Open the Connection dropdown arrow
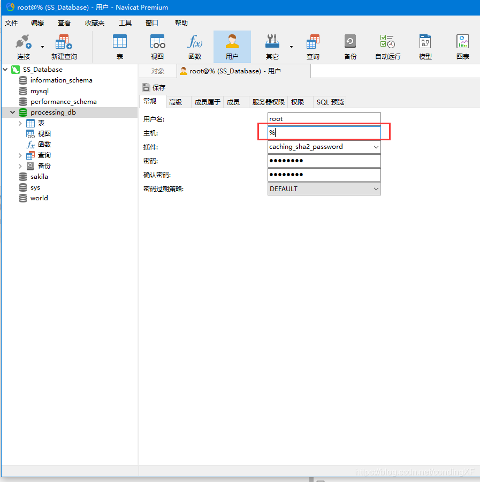The image size is (480, 482). [42, 47]
